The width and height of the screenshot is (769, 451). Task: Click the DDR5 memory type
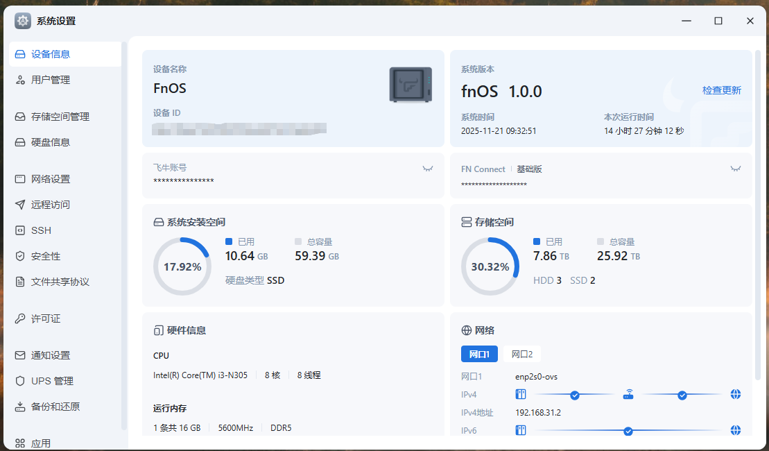point(281,428)
